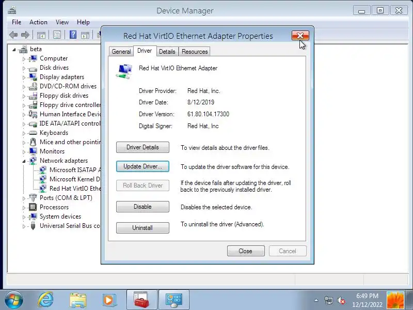The width and height of the screenshot is (413, 310).
Task: Expand the Computer category
Action: 24,59
